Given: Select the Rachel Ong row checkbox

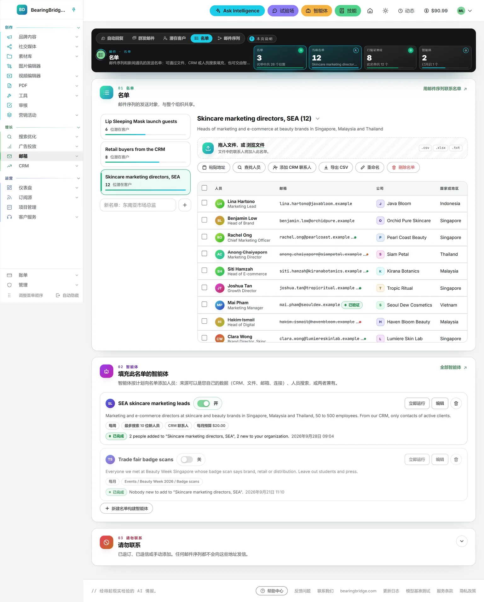Looking at the screenshot, I should (205, 236).
